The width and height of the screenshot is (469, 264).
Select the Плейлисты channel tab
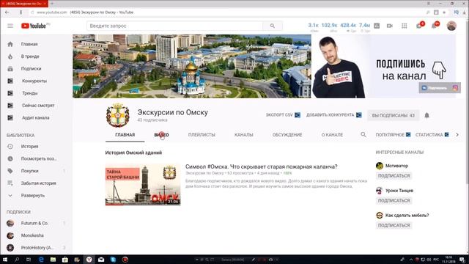[x=202, y=135]
